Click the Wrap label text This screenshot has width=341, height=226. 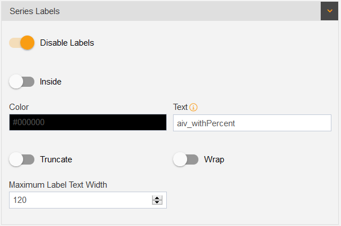(x=214, y=159)
